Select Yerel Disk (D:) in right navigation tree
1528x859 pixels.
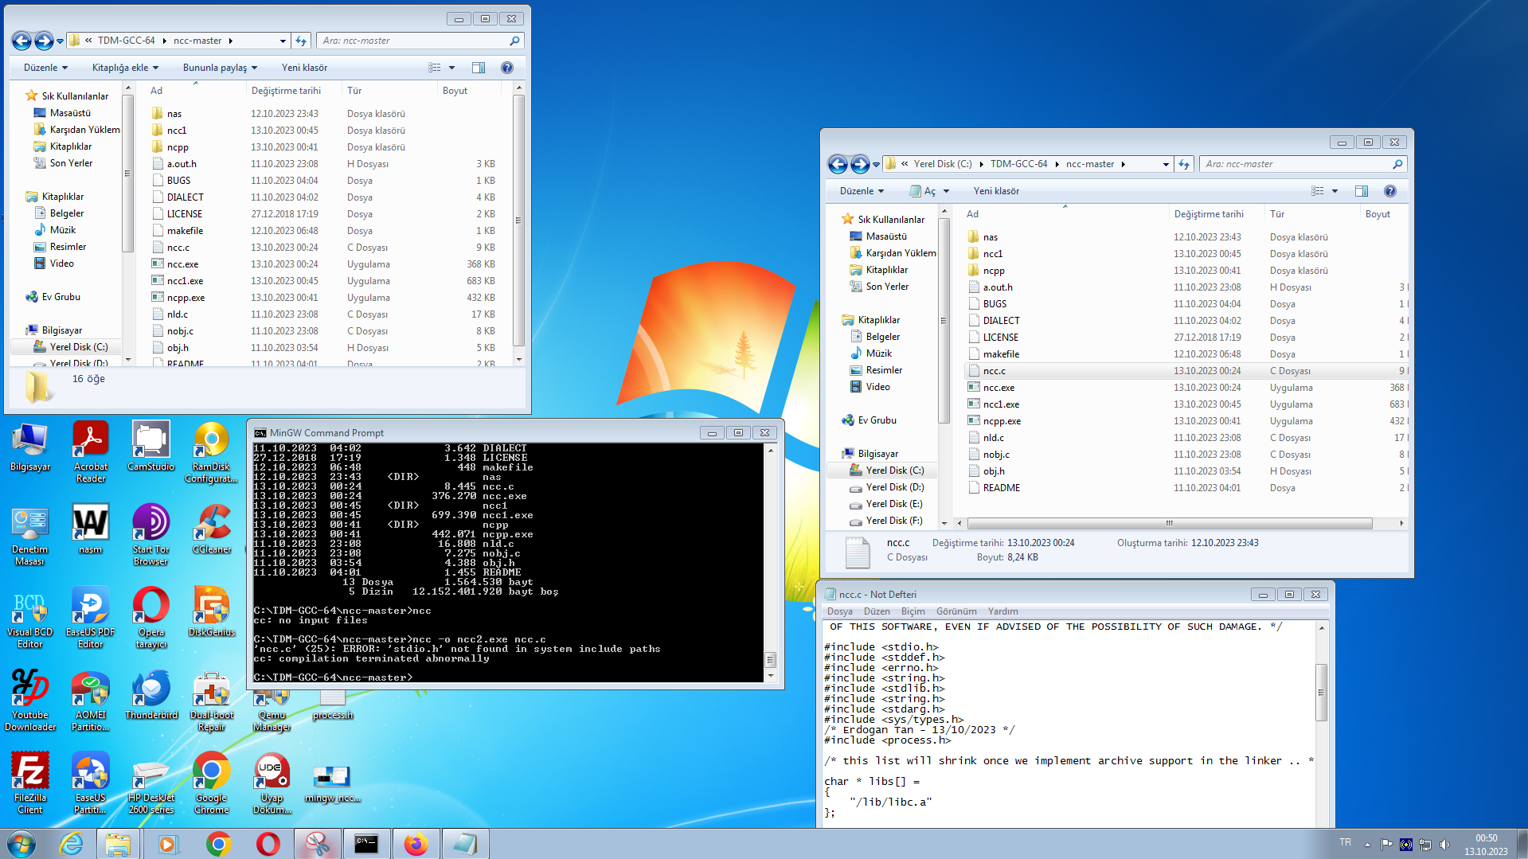(x=894, y=487)
